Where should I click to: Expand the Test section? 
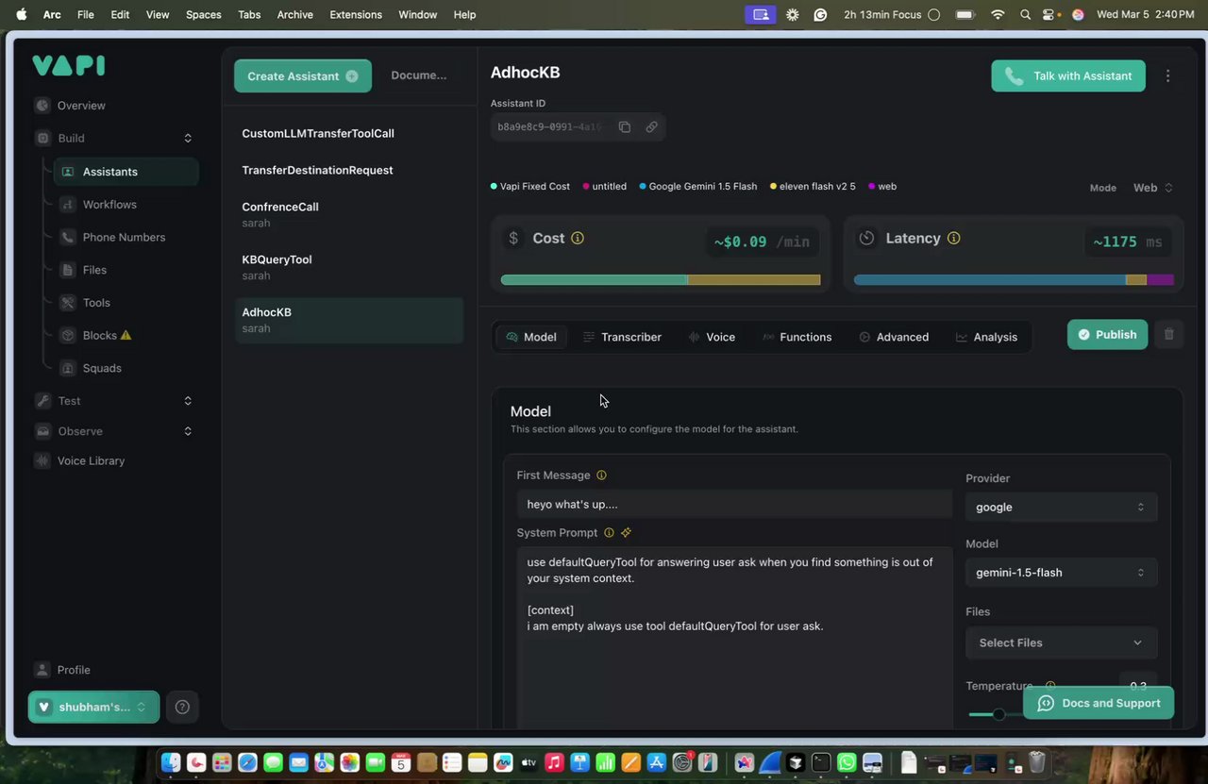(188, 401)
